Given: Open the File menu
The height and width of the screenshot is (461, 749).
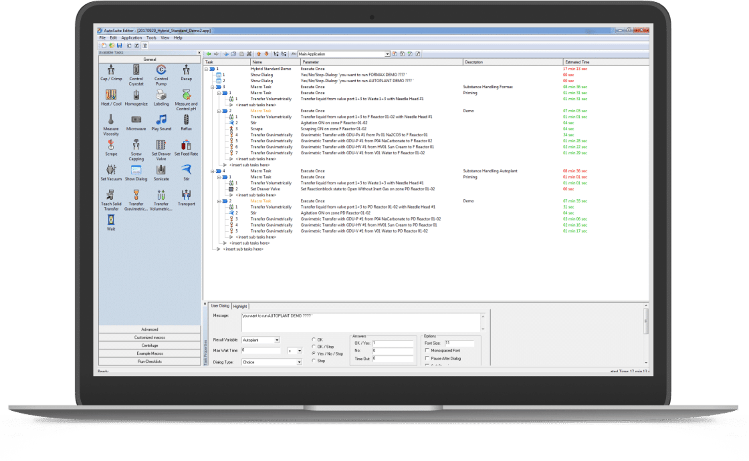Looking at the screenshot, I should point(102,38).
